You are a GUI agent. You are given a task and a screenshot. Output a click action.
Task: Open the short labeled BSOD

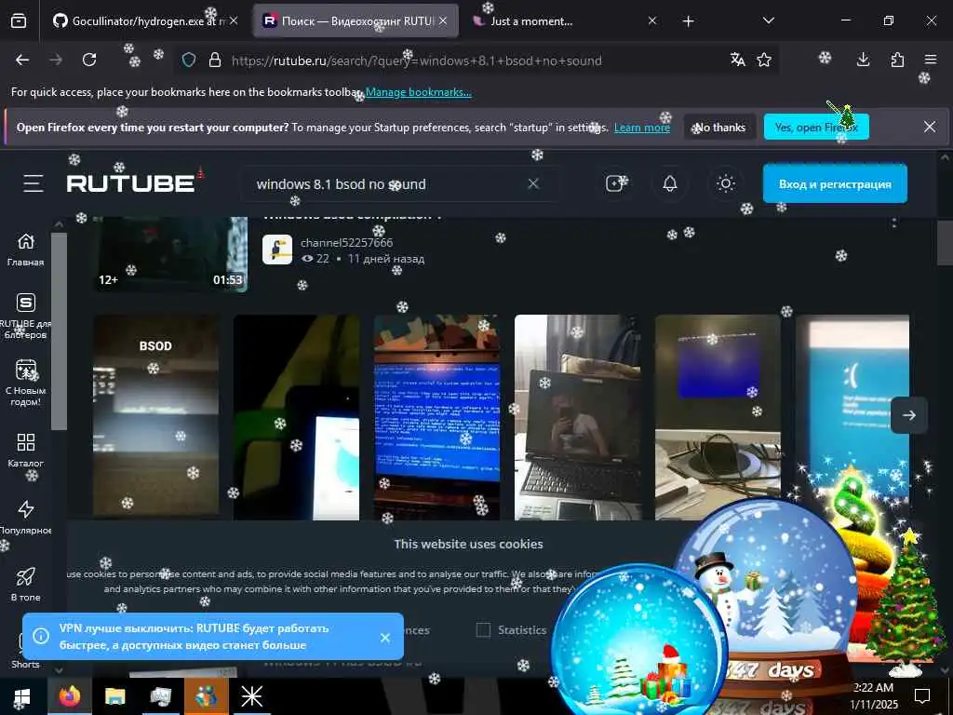[155, 417]
